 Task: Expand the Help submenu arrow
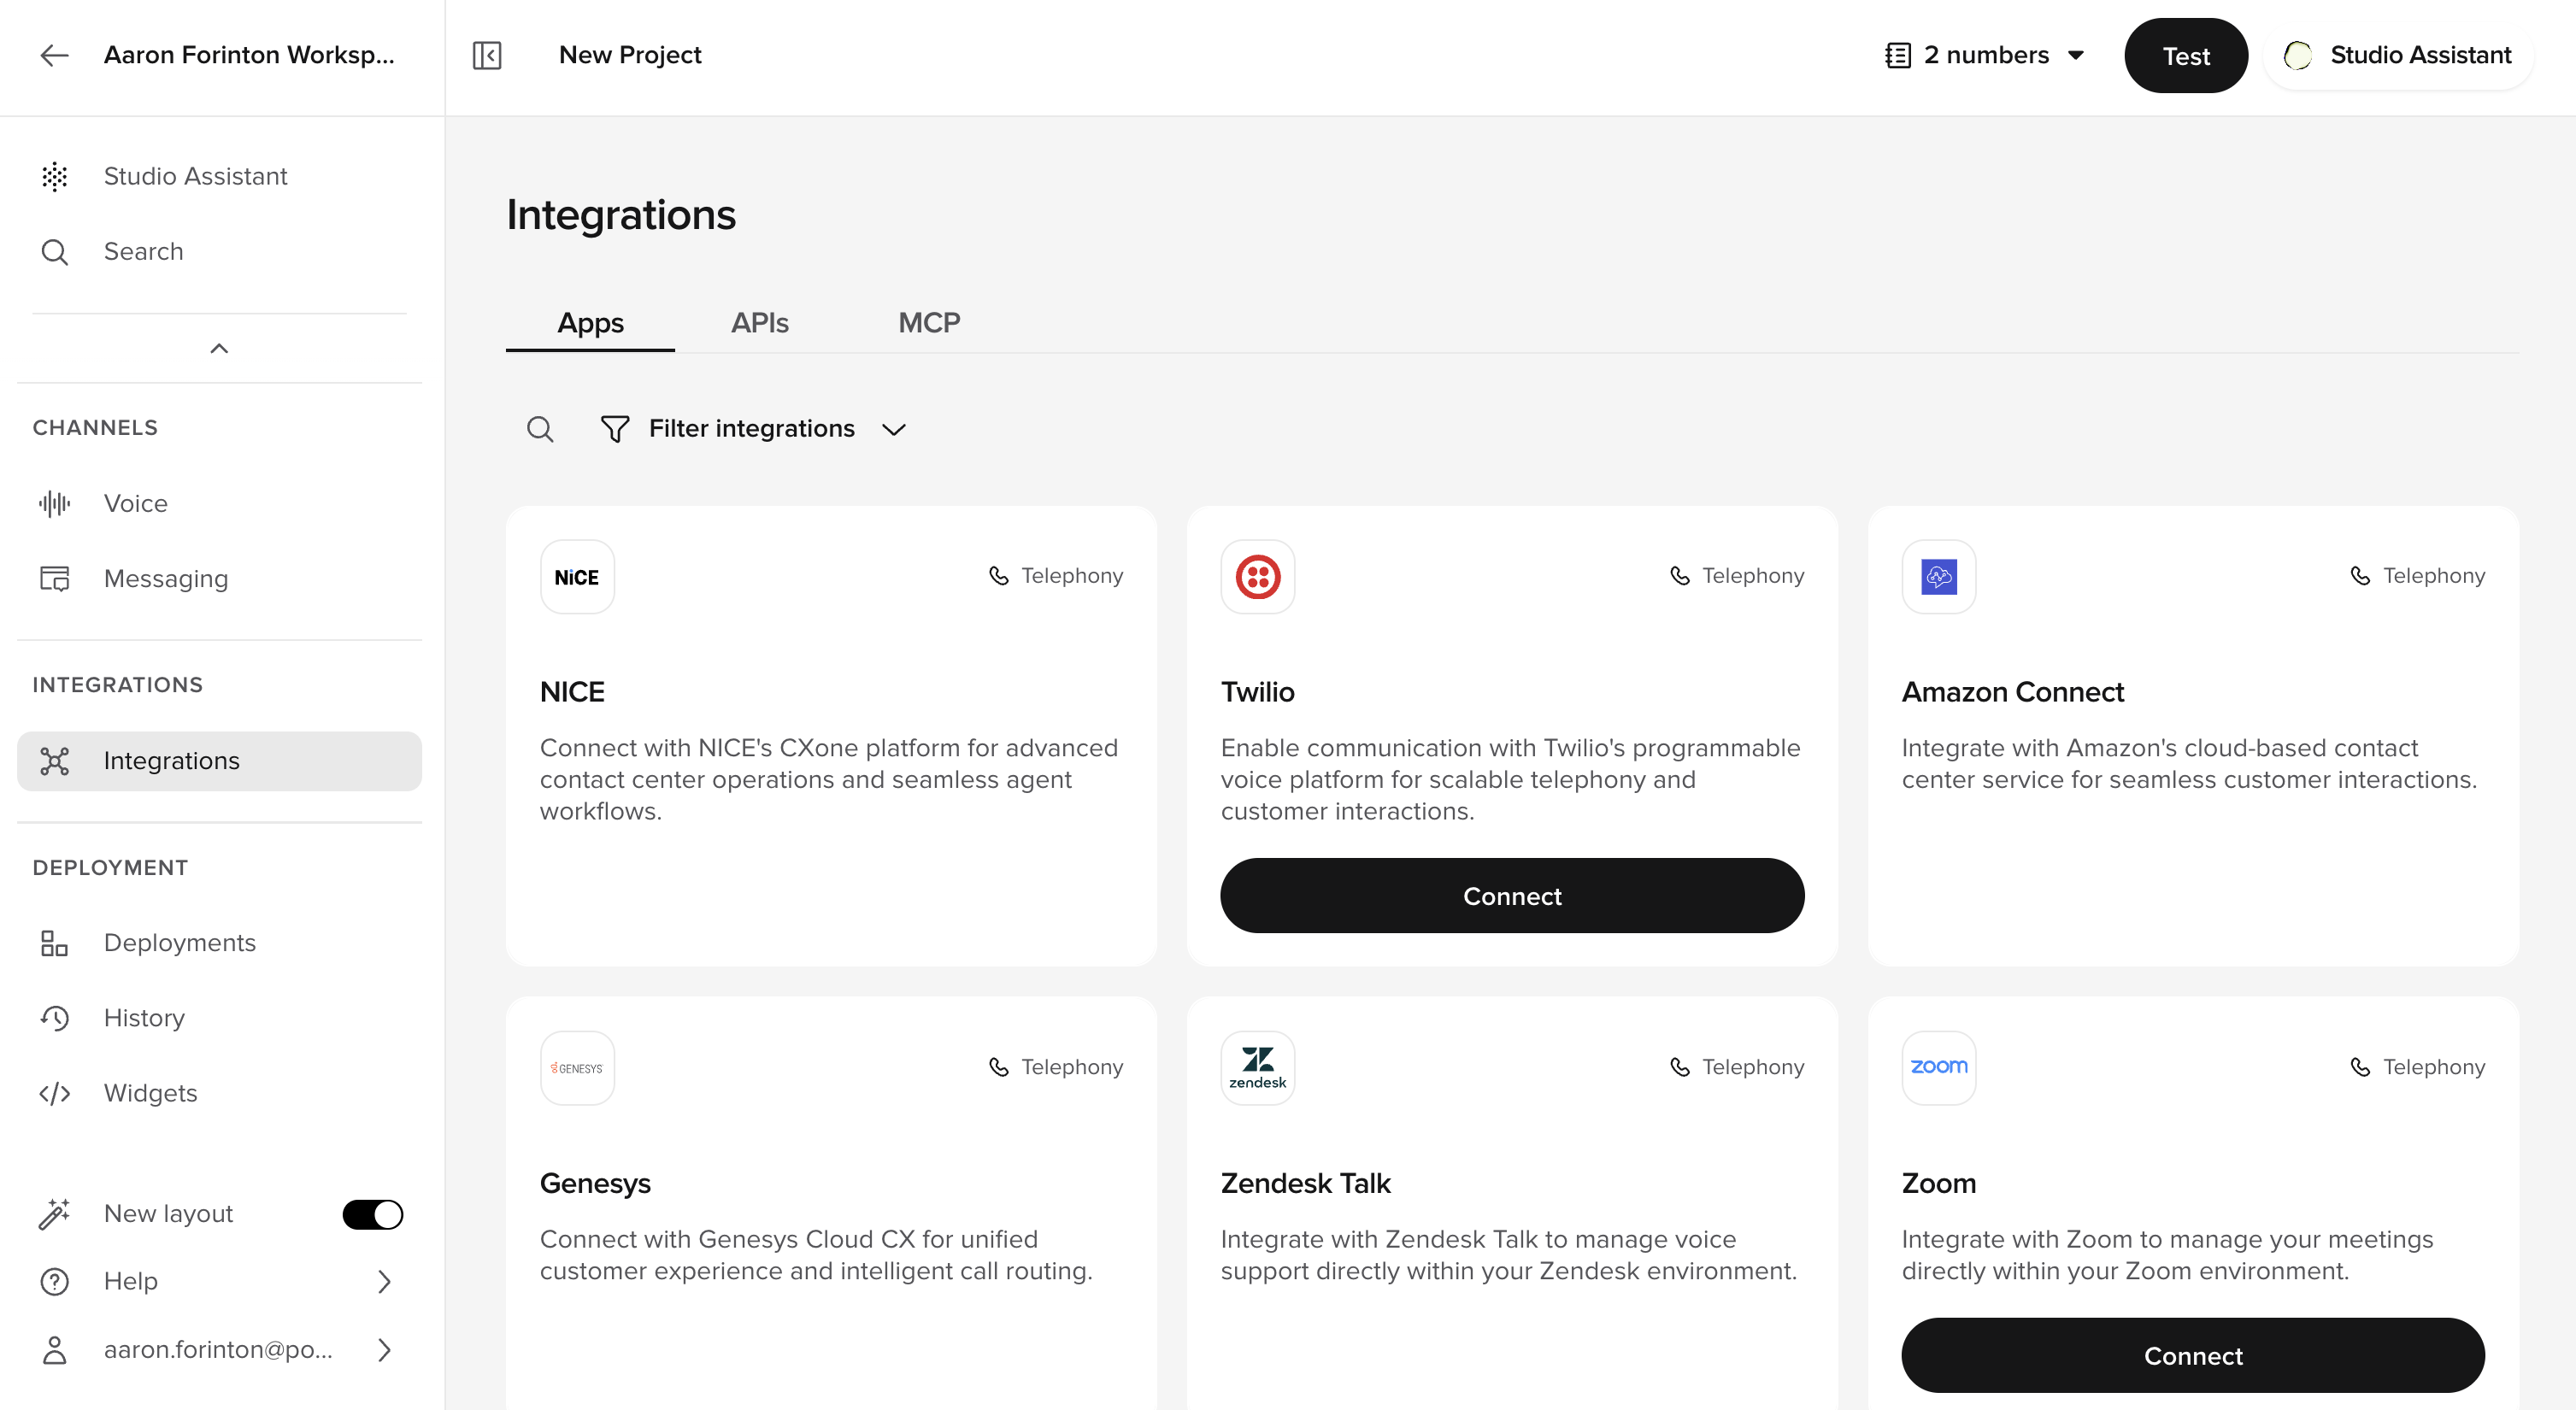click(385, 1281)
